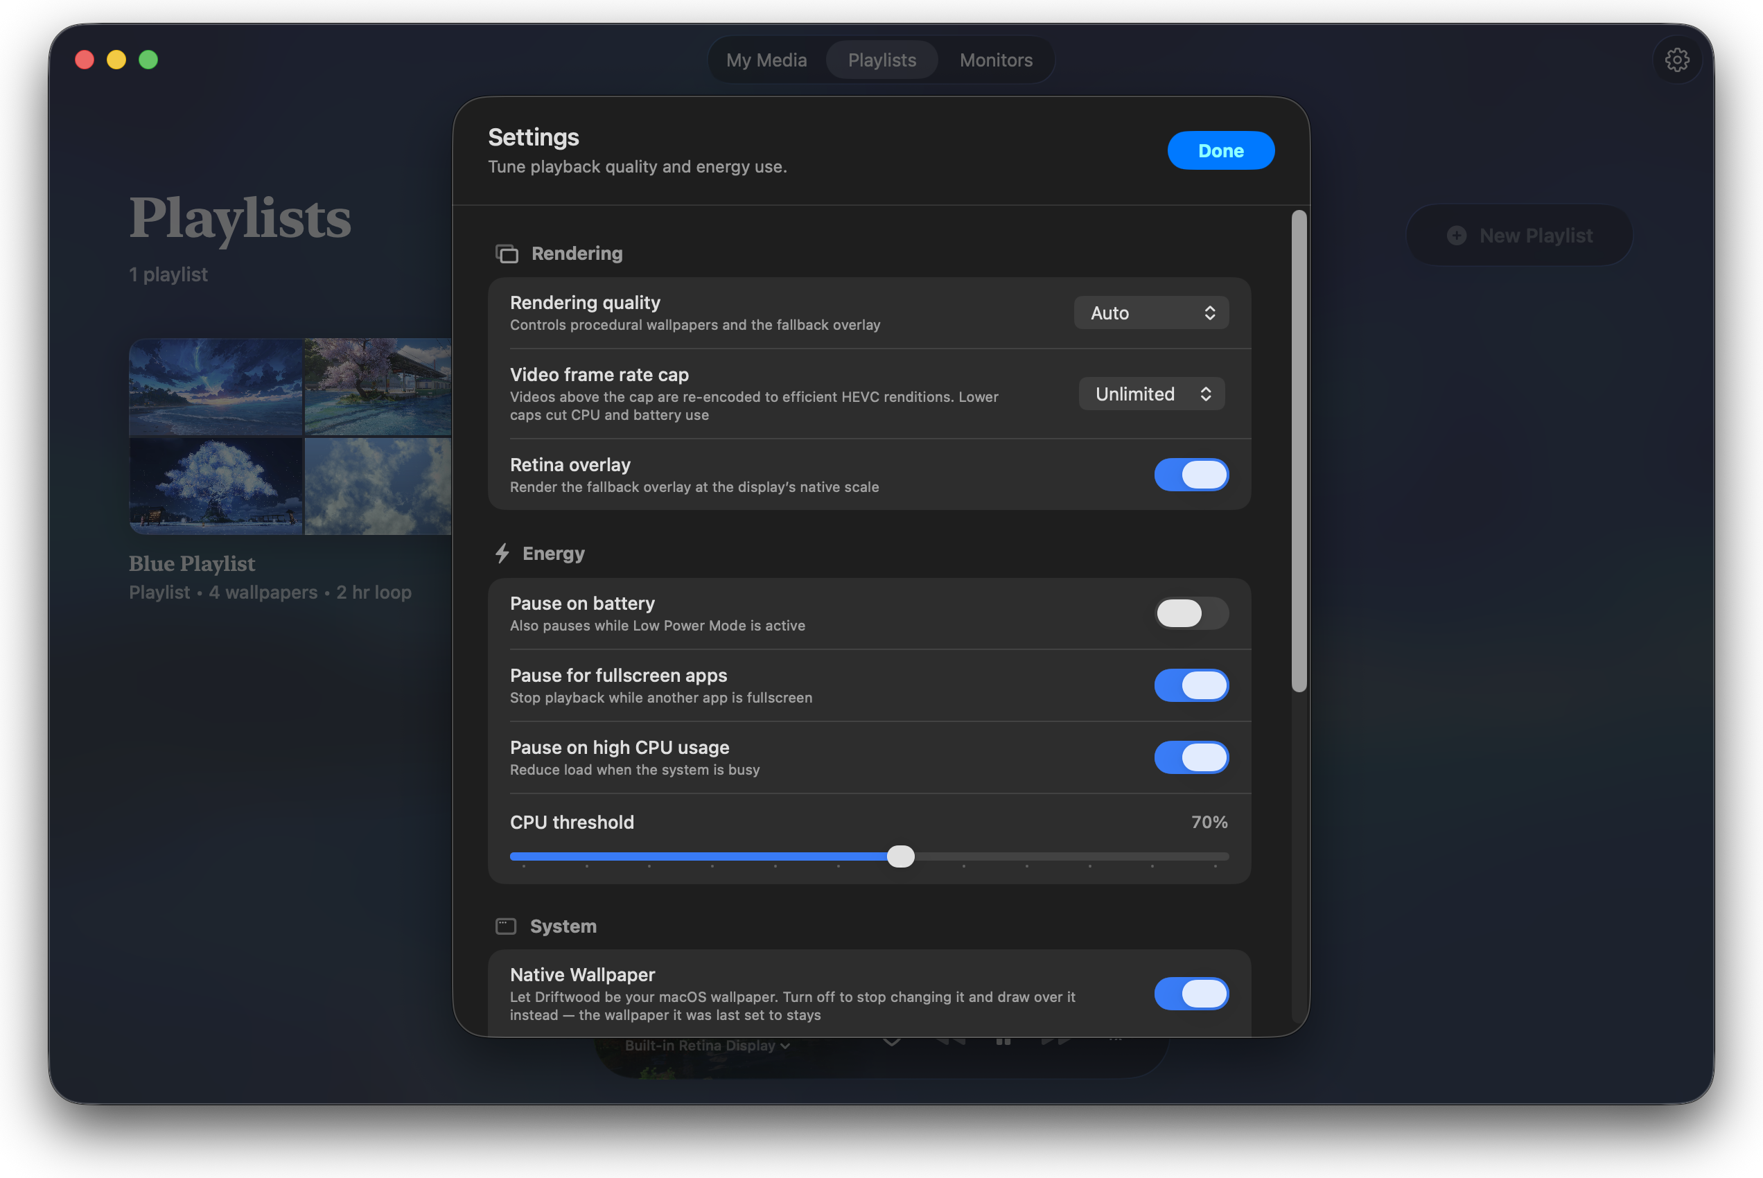
Task: Go to the Monitors tab
Action: 996,60
